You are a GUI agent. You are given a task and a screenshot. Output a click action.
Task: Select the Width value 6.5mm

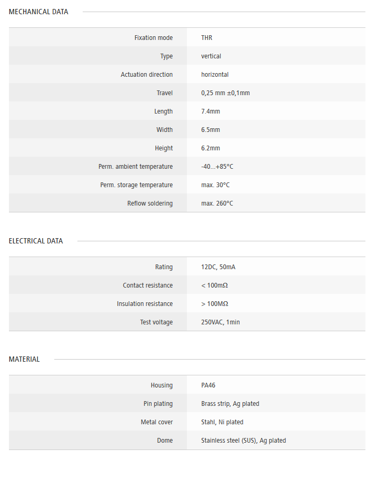point(211,130)
